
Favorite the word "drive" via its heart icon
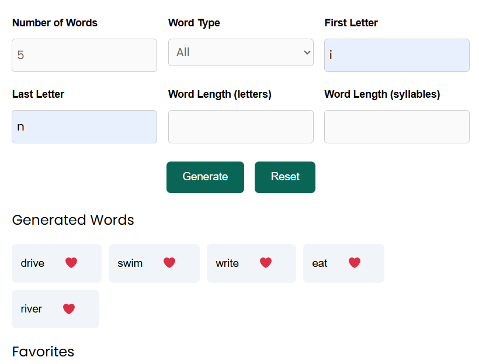(71, 263)
